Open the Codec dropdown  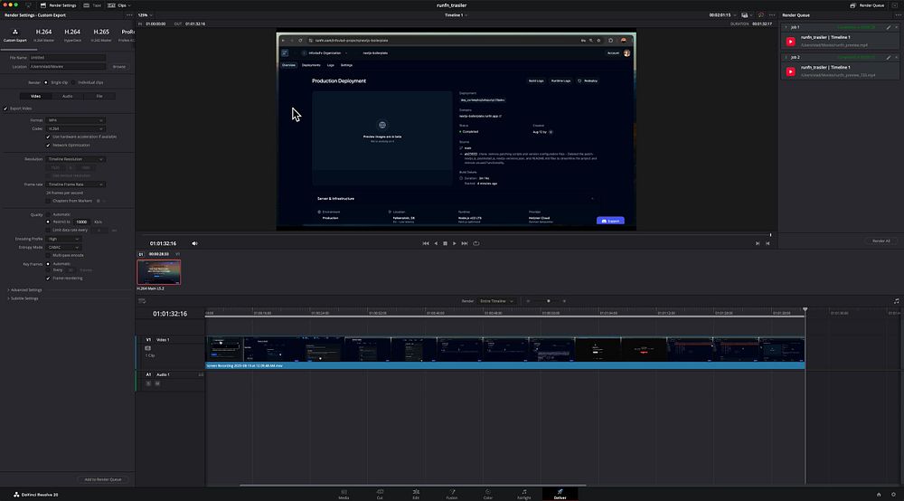pyautogui.click(x=75, y=128)
